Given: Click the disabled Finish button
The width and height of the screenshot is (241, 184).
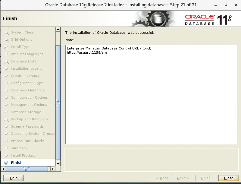Looking at the screenshot, I should [206, 178].
